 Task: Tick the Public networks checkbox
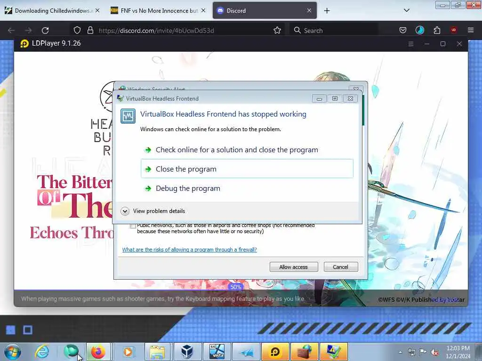click(x=132, y=226)
